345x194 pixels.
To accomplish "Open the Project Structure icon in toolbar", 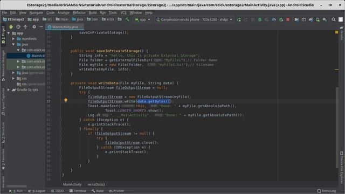I will point(296,19).
